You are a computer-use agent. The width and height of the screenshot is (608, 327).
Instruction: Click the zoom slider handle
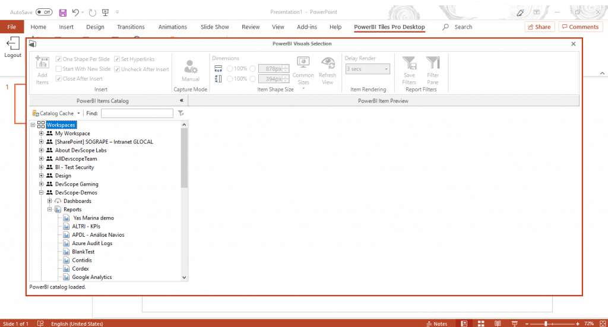pos(546,323)
